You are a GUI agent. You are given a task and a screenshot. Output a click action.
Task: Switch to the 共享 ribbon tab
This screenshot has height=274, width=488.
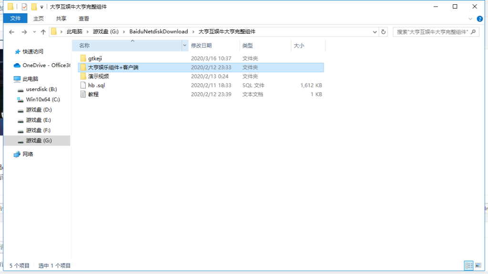[61, 19]
